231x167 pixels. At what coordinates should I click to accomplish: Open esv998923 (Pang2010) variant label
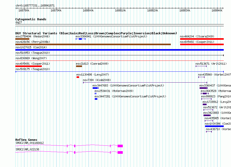[216, 96]
